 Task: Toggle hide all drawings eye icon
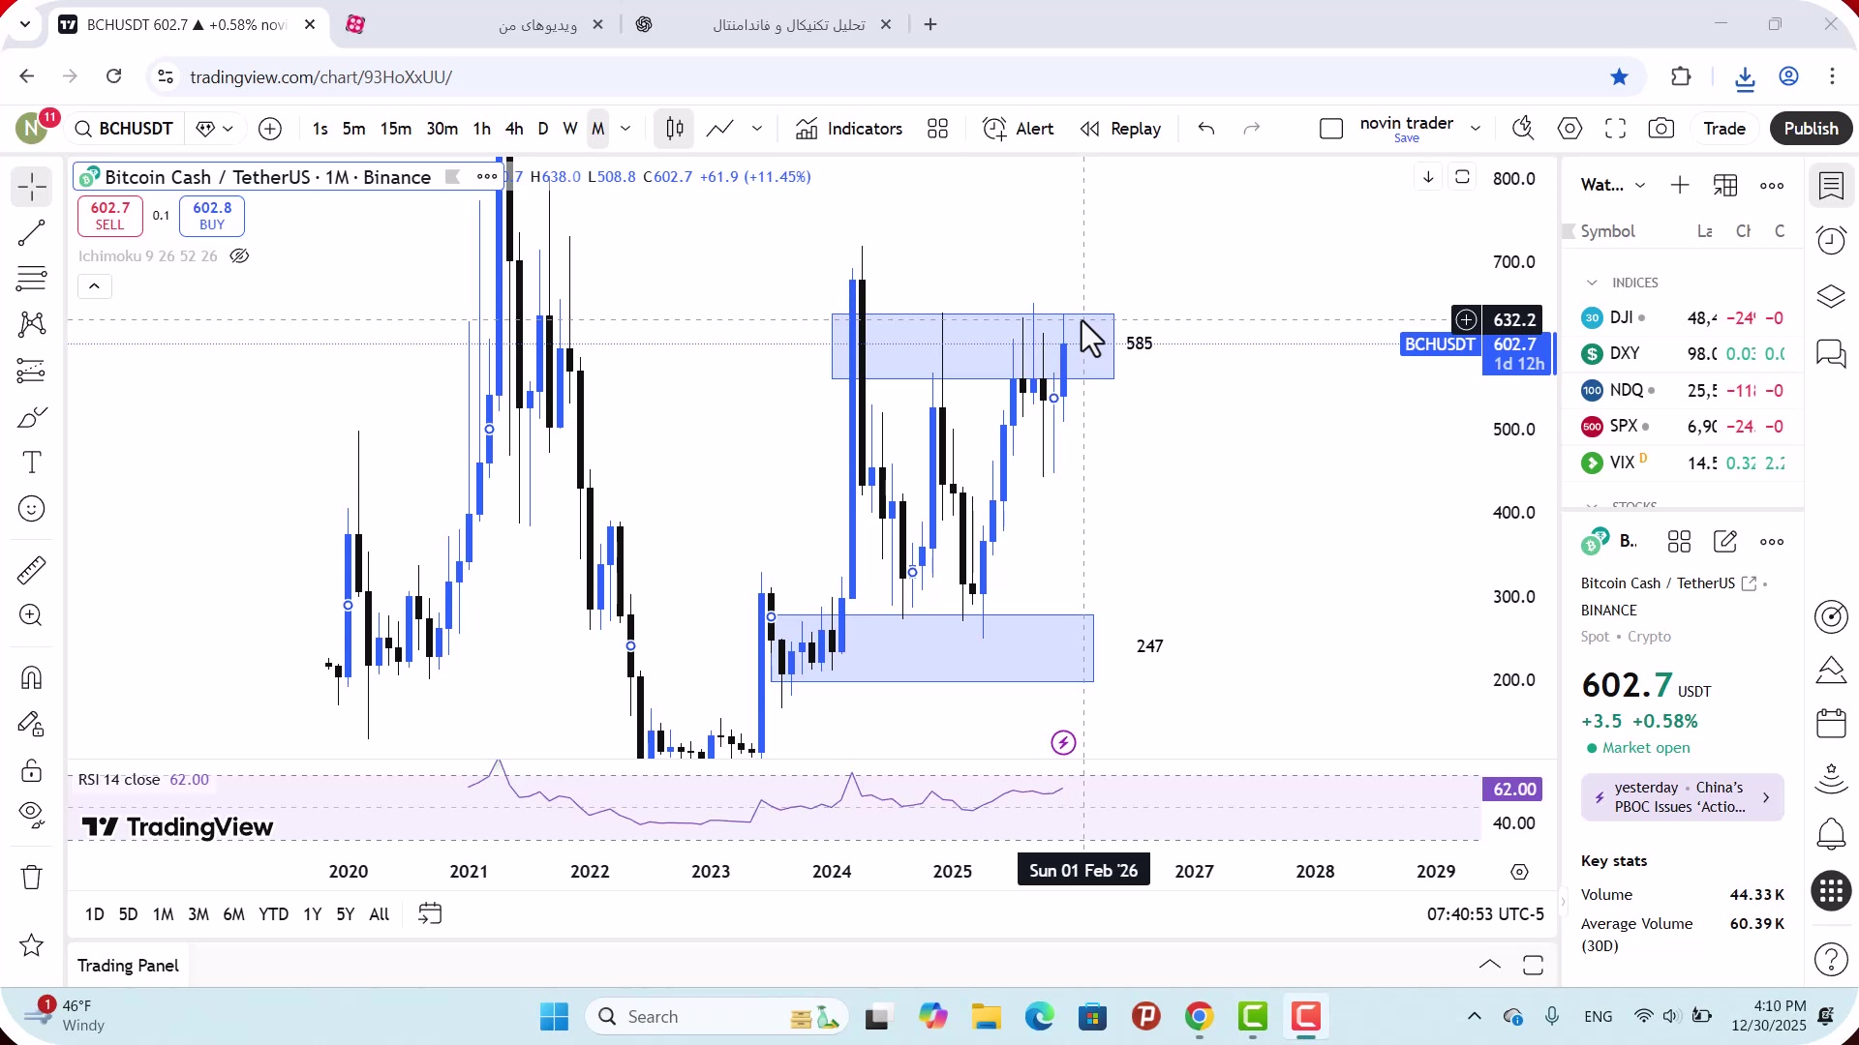[31, 814]
